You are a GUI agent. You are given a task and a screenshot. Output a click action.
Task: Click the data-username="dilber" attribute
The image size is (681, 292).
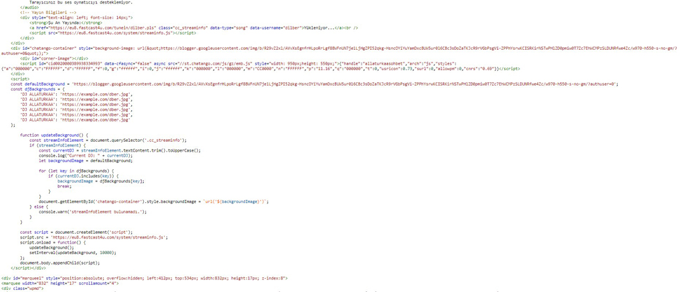276,27
